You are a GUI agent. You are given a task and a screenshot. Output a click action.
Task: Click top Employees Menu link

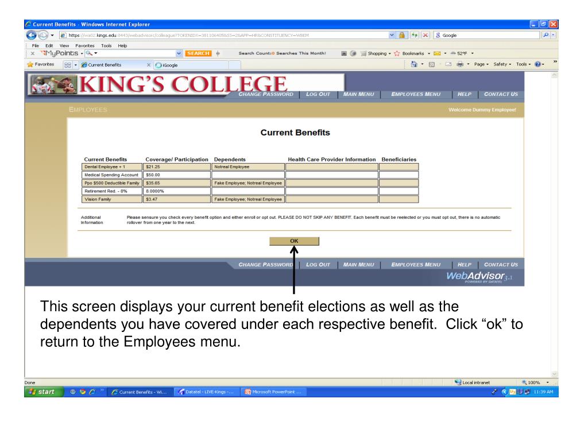click(416, 94)
